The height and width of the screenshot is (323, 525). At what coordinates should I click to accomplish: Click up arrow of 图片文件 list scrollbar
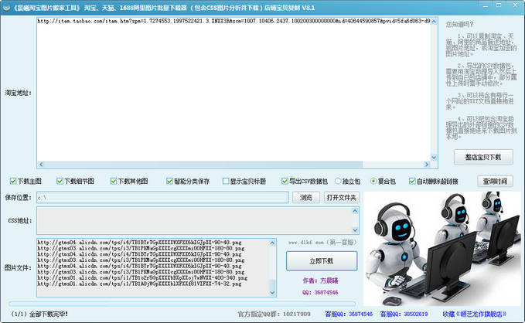click(272, 243)
